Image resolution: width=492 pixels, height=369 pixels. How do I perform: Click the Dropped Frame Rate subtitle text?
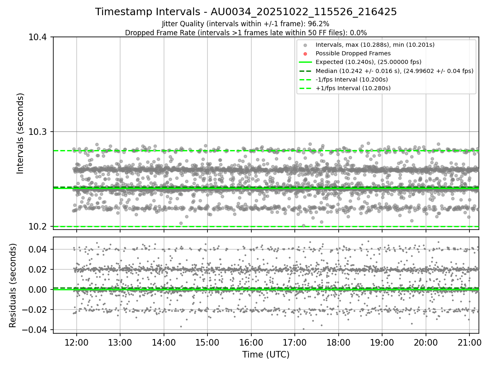point(246,33)
